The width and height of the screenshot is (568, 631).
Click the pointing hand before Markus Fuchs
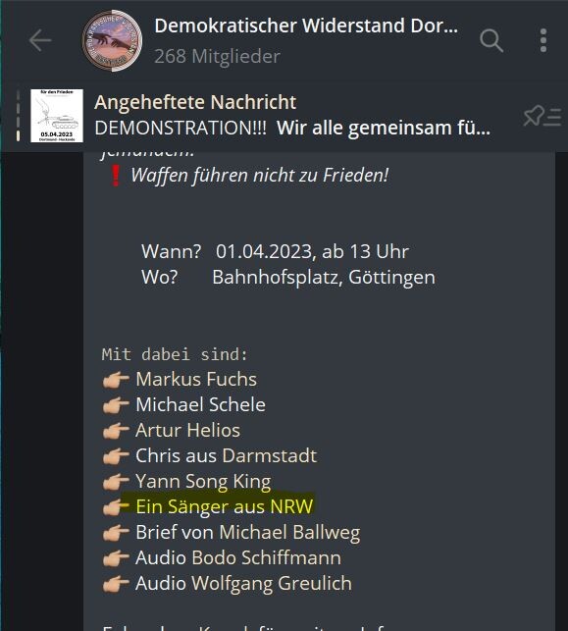(x=116, y=380)
